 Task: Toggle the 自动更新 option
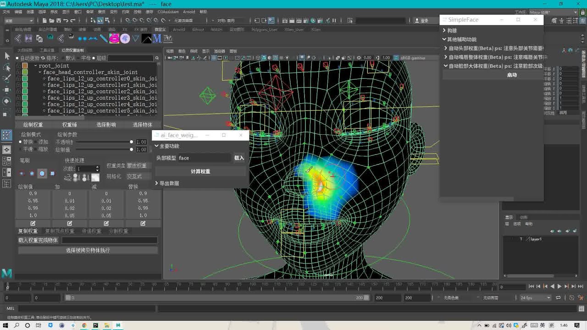click(x=17, y=58)
